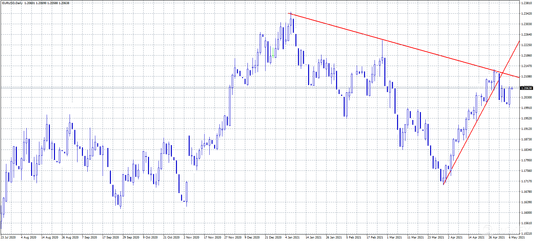This screenshot has width=534, height=241.
Task: Click the 2 Nov 2020 date label
Action: (191, 237)
